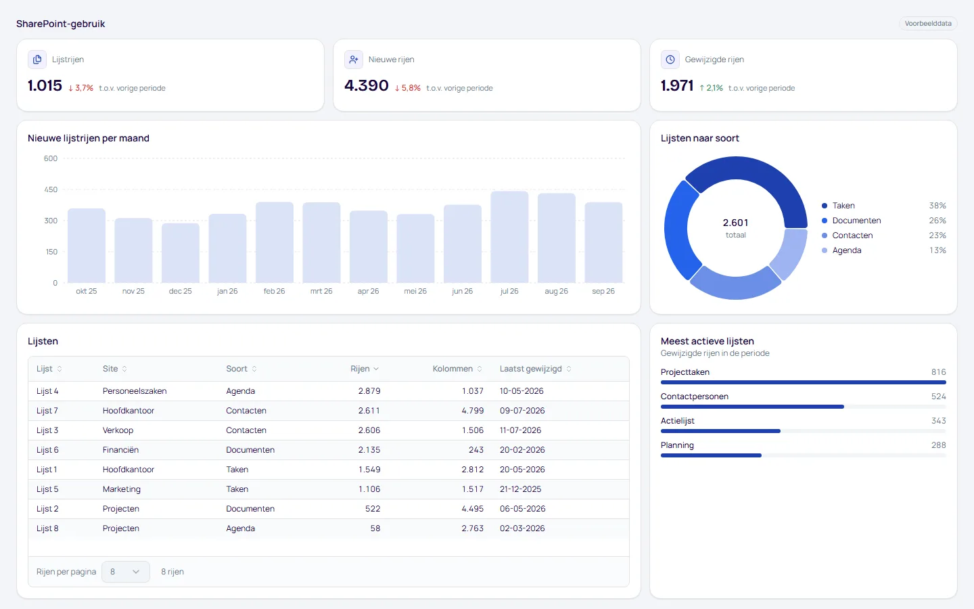This screenshot has height=609, width=974.
Task: Click the date 10-05-2026
Action: coord(521,391)
